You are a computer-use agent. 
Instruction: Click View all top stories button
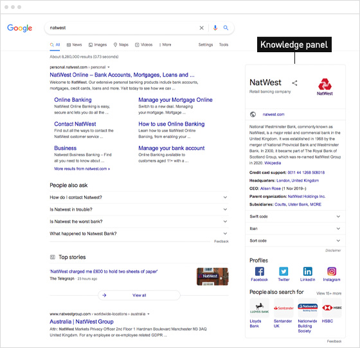pos(139,295)
